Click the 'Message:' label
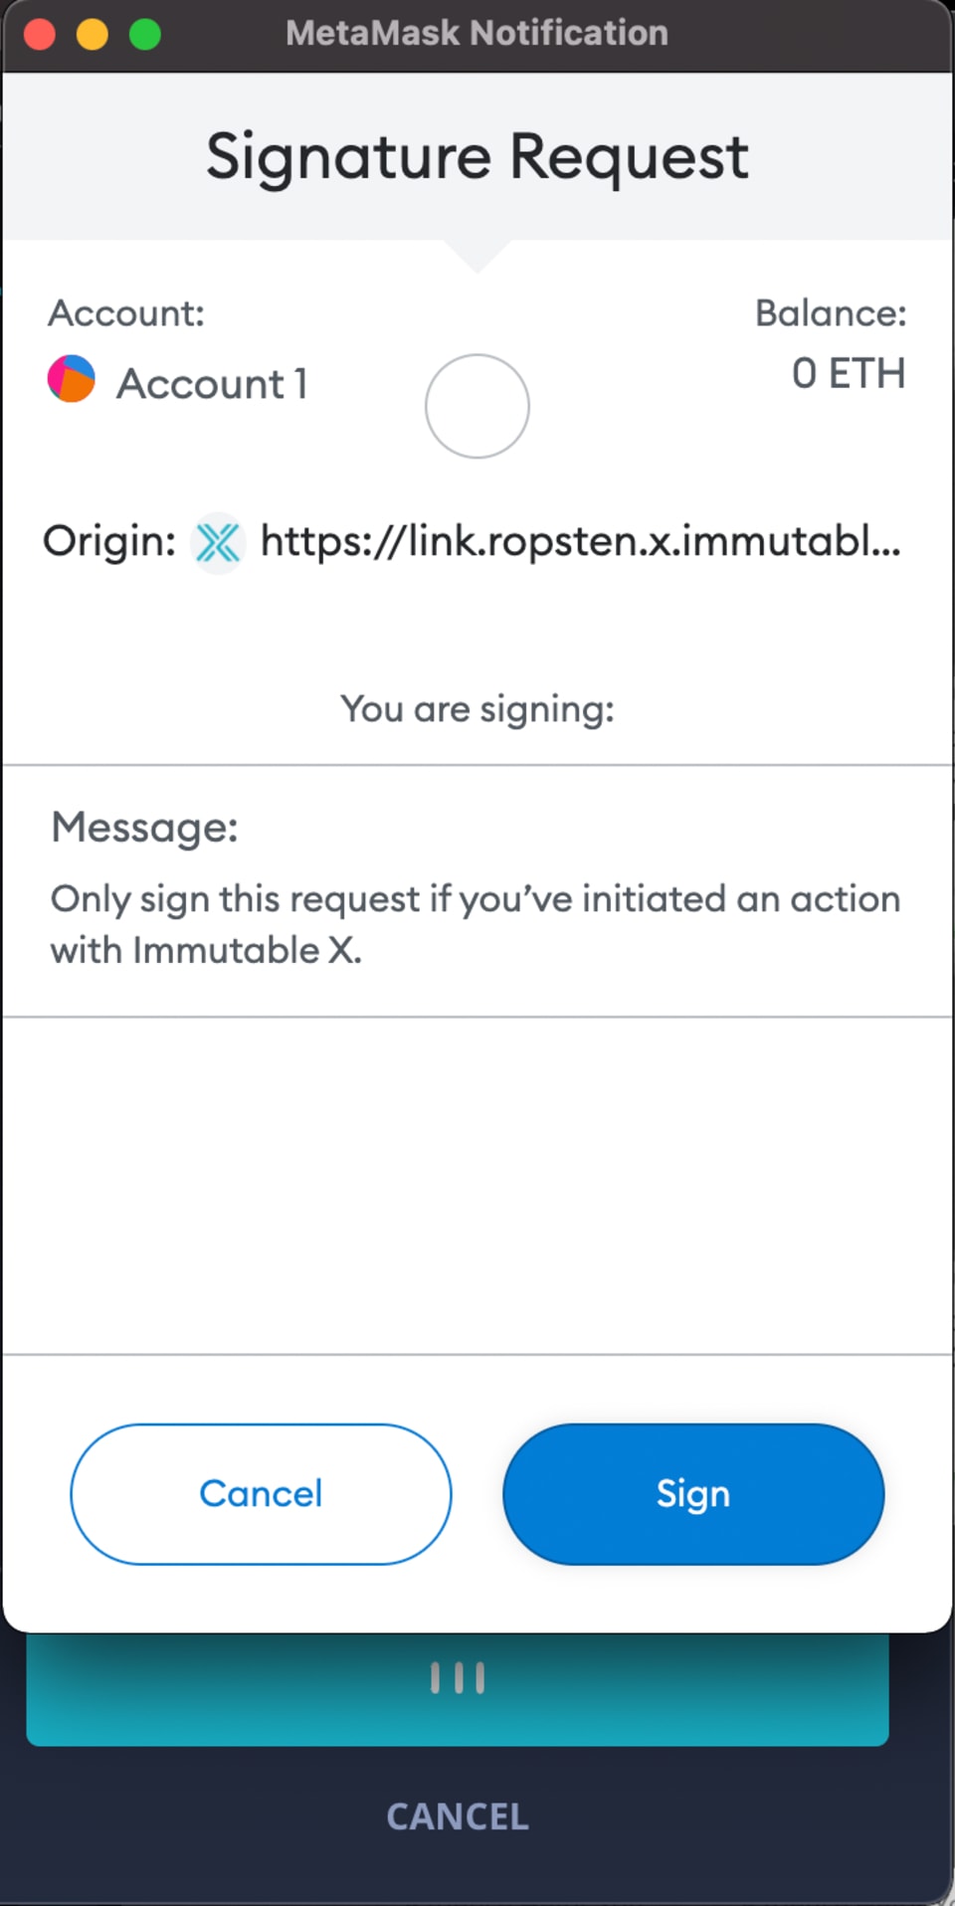The image size is (955, 1906). pos(145,828)
